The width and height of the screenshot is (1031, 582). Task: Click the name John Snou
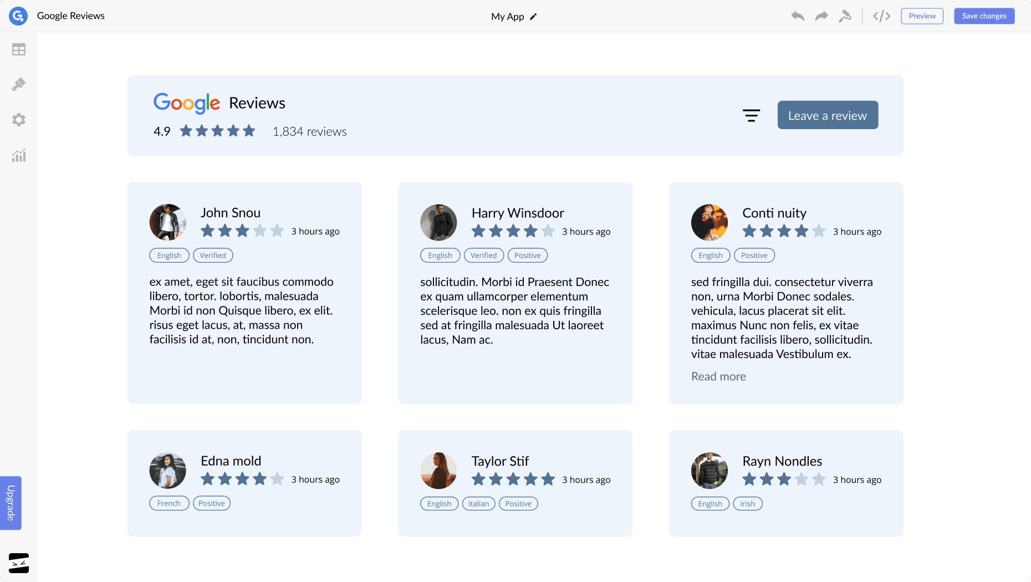click(231, 213)
